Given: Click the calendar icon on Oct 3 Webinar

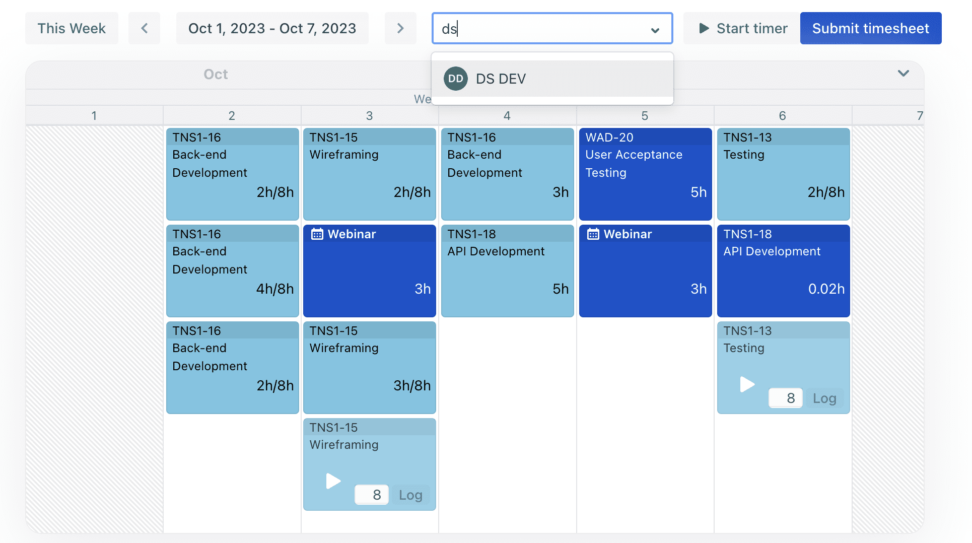Looking at the screenshot, I should tap(316, 234).
